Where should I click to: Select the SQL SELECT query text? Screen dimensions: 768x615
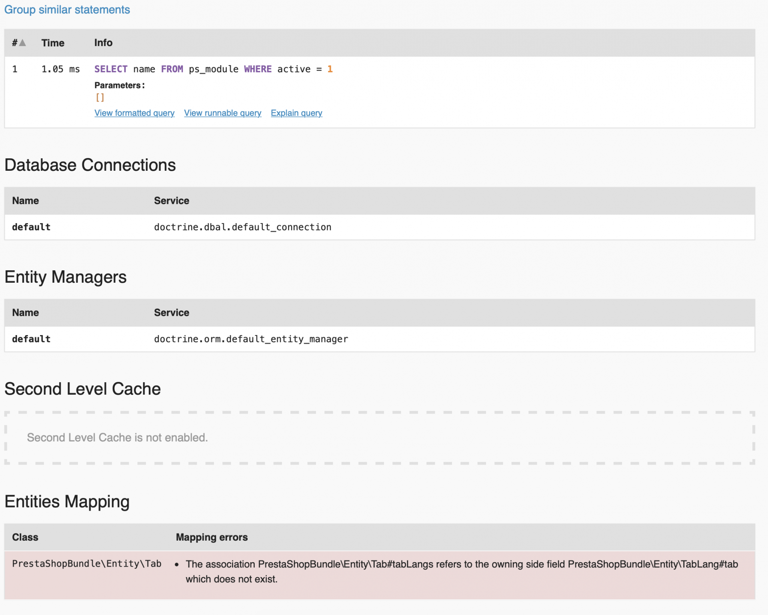click(213, 69)
